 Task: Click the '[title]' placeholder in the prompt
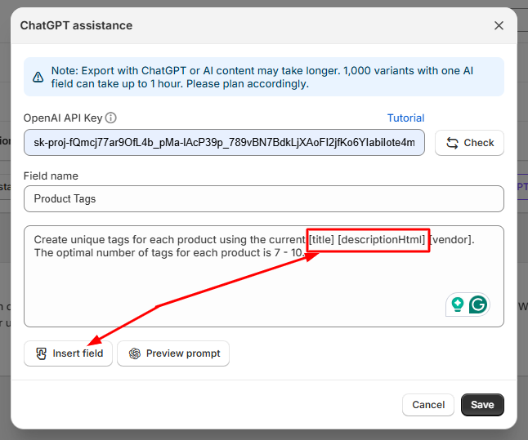click(321, 239)
